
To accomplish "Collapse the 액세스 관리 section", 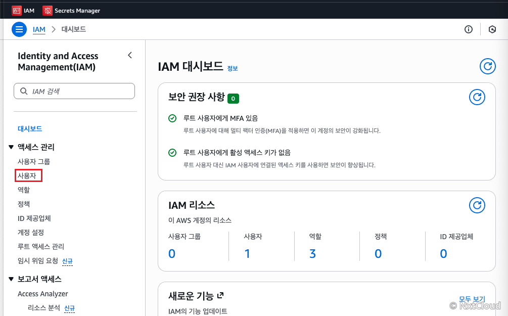I will (x=11, y=147).
